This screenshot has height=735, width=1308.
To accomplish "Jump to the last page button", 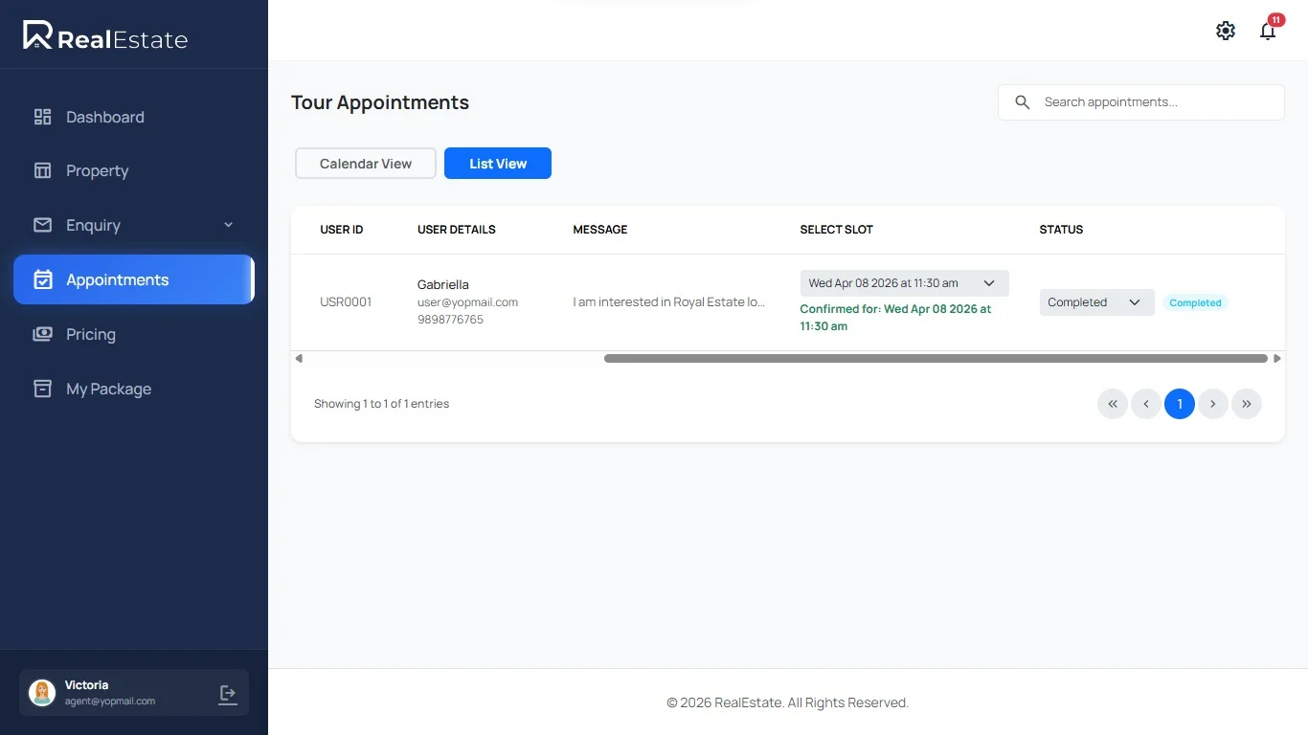I will click(x=1247, y=404).
